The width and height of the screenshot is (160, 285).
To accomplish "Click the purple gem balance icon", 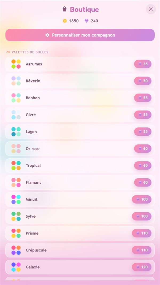I will (x=86, y=21).
